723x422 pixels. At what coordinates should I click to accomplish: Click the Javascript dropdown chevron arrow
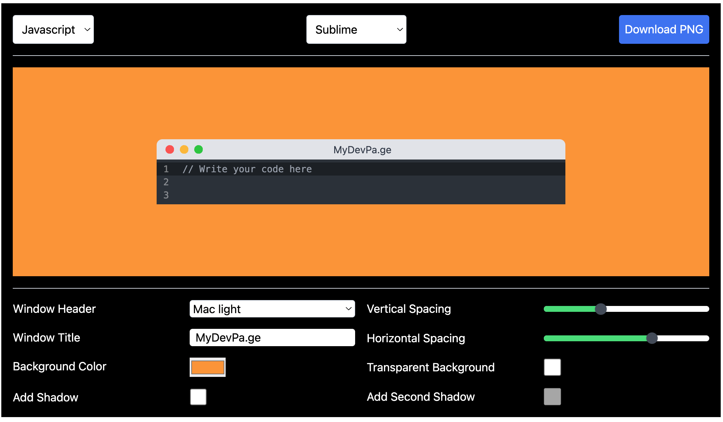click(x=87, y=29)
